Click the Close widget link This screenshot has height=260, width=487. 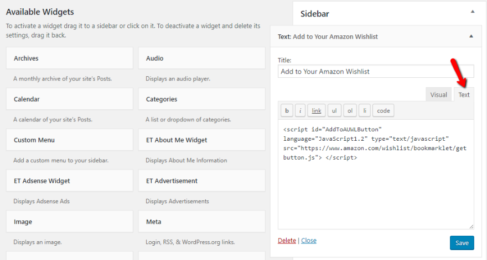click(x=309, y=241)
